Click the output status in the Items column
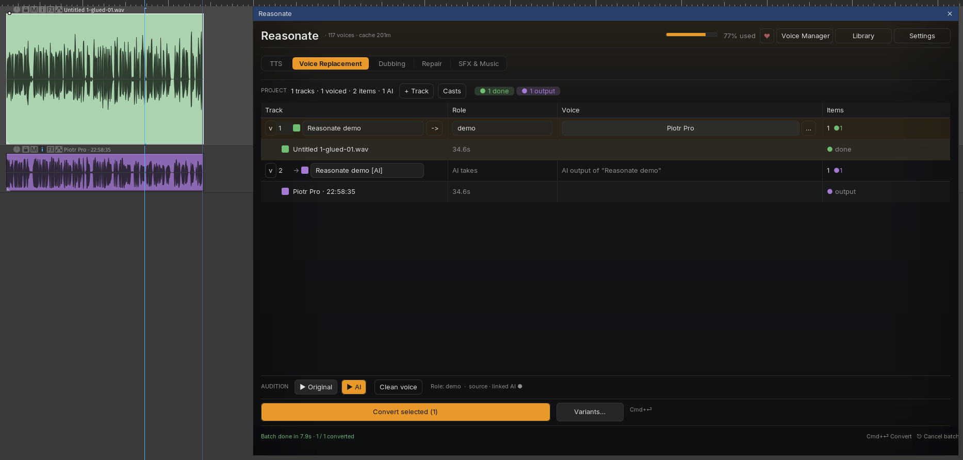The image size is (963, 460). click(841, 192)
